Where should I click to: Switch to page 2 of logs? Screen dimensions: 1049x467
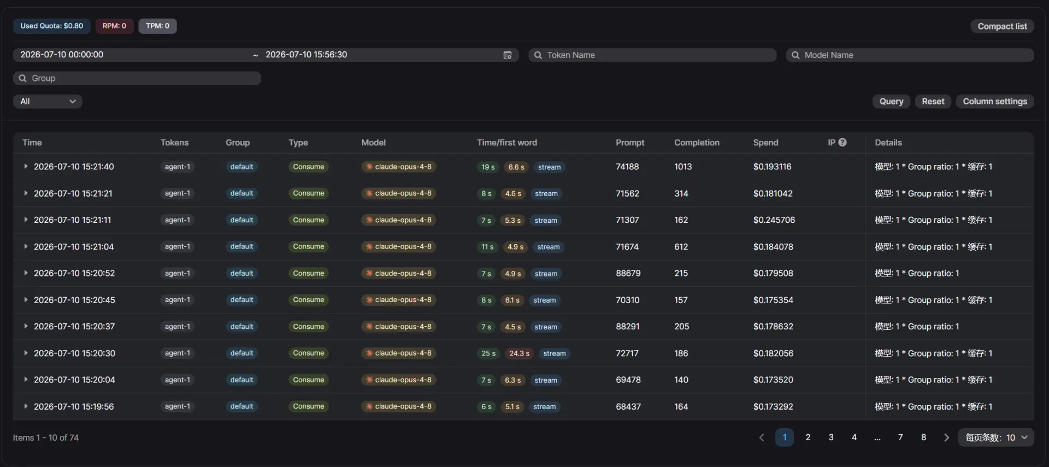pos(808,438)
